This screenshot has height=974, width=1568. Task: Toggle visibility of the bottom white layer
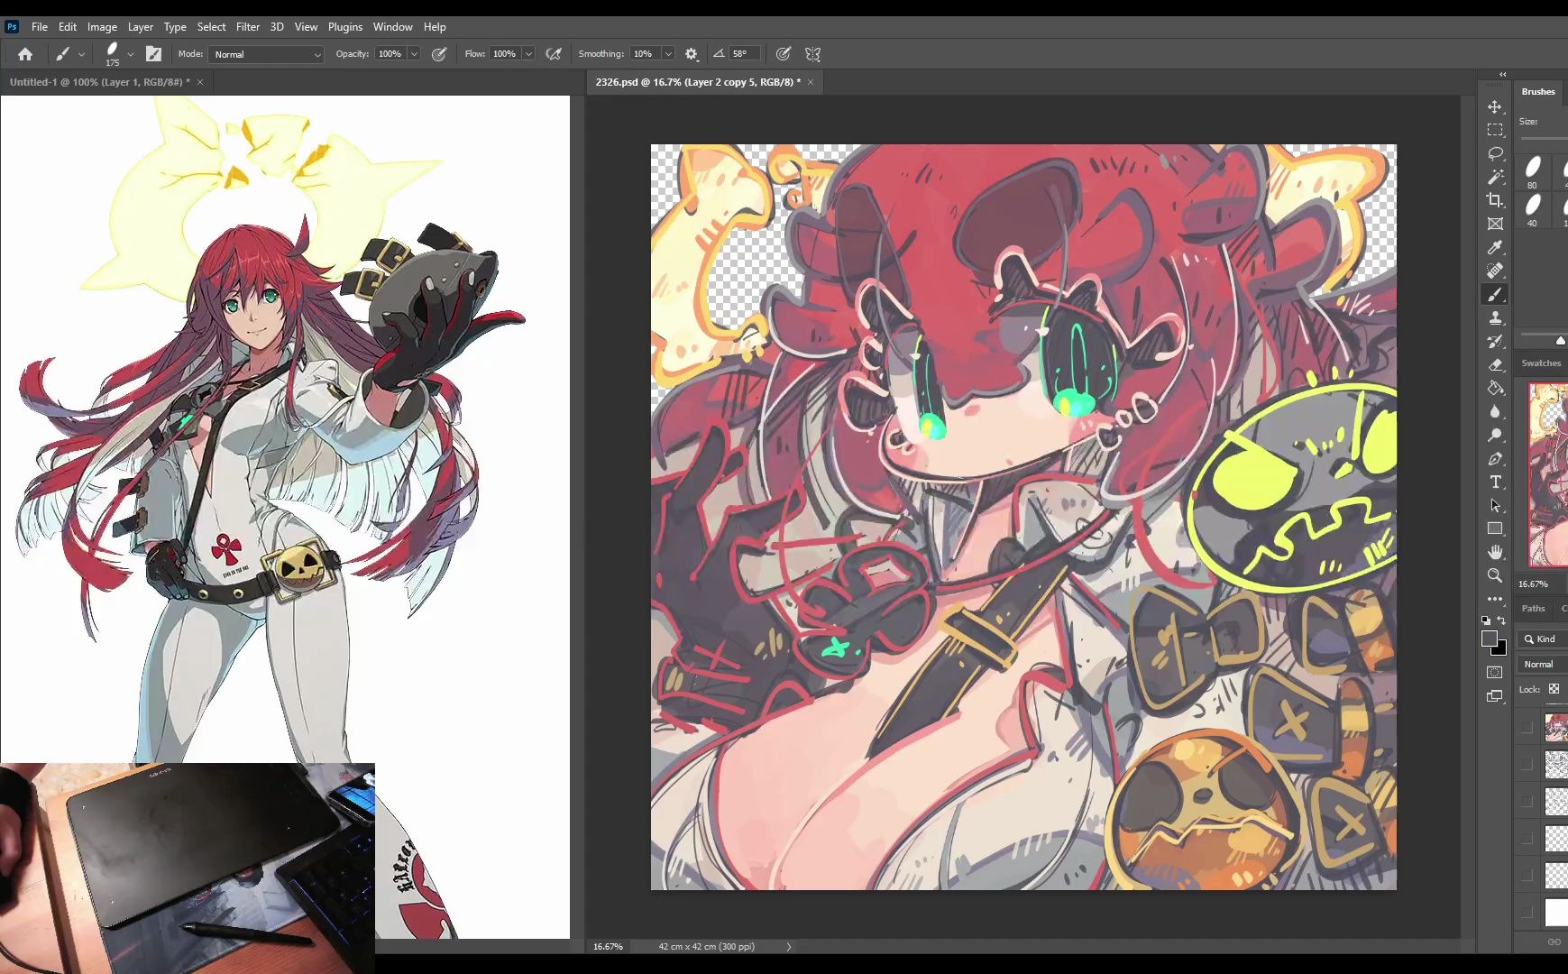point(1527,912)
